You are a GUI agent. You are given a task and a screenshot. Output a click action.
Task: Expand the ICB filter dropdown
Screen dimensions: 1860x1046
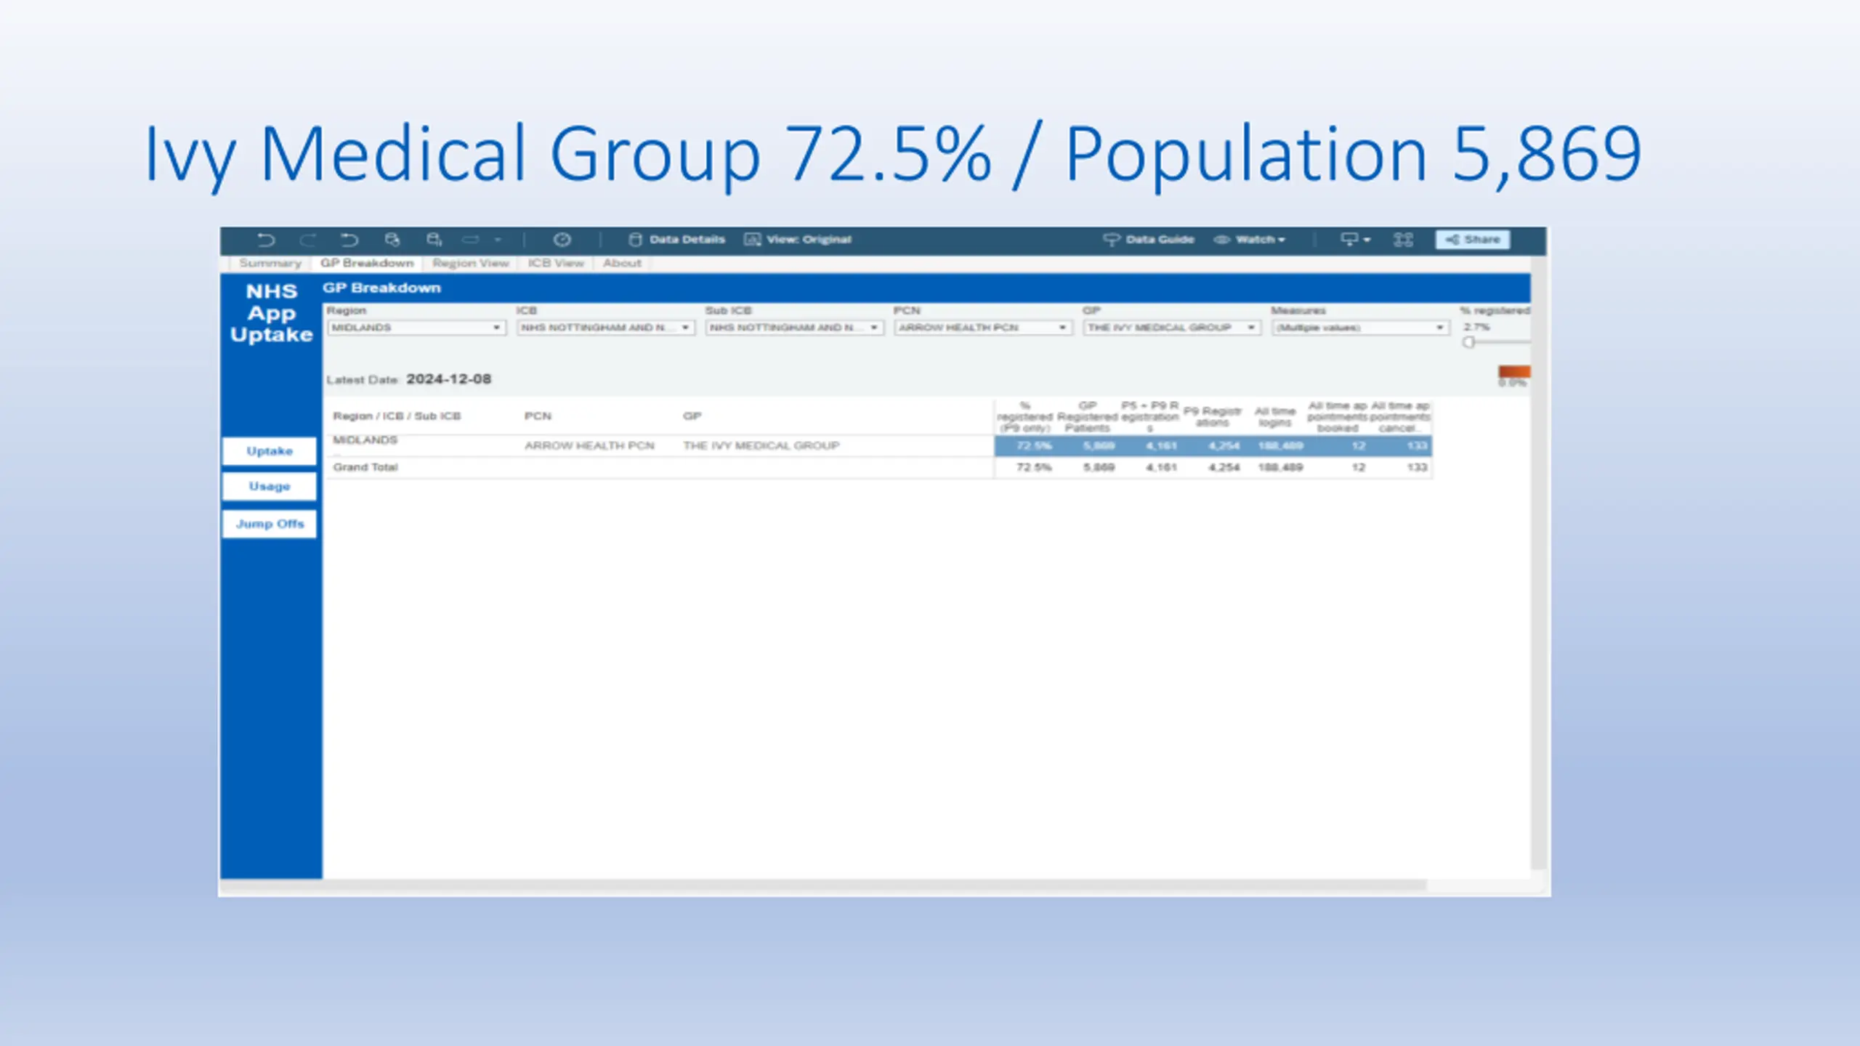[606, 328]
